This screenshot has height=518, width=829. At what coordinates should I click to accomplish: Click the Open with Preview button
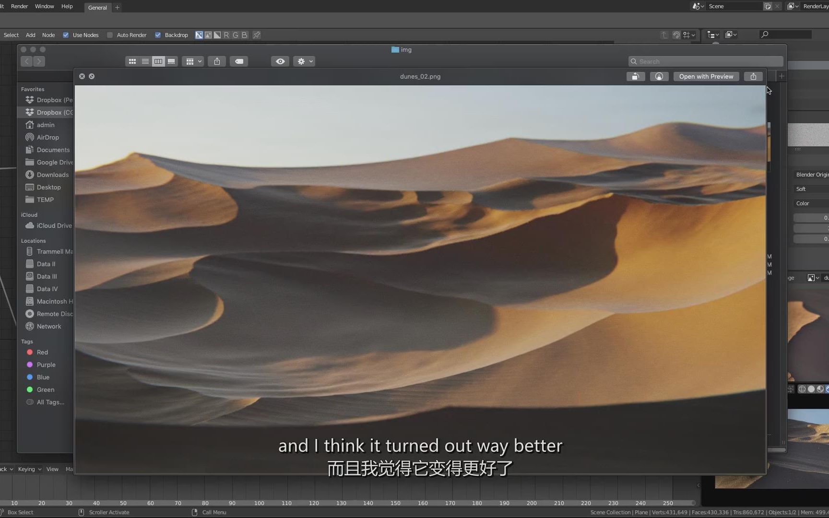point(706,76)
